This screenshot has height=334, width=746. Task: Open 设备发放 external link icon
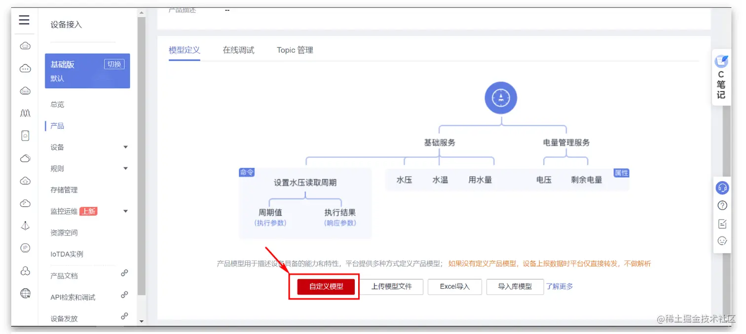[x=124, y=316]
